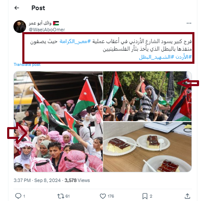Image resolution: width=202 pixels, height=201 pixels.
Task: Open the crowd with Jordanian flags photo
Action: (x=58, y=122)
